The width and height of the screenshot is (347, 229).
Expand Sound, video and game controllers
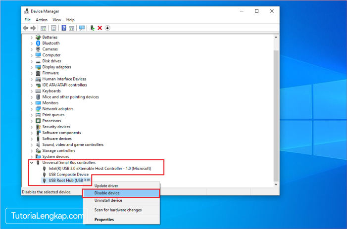pyautogui.click(x=32, y=145)
